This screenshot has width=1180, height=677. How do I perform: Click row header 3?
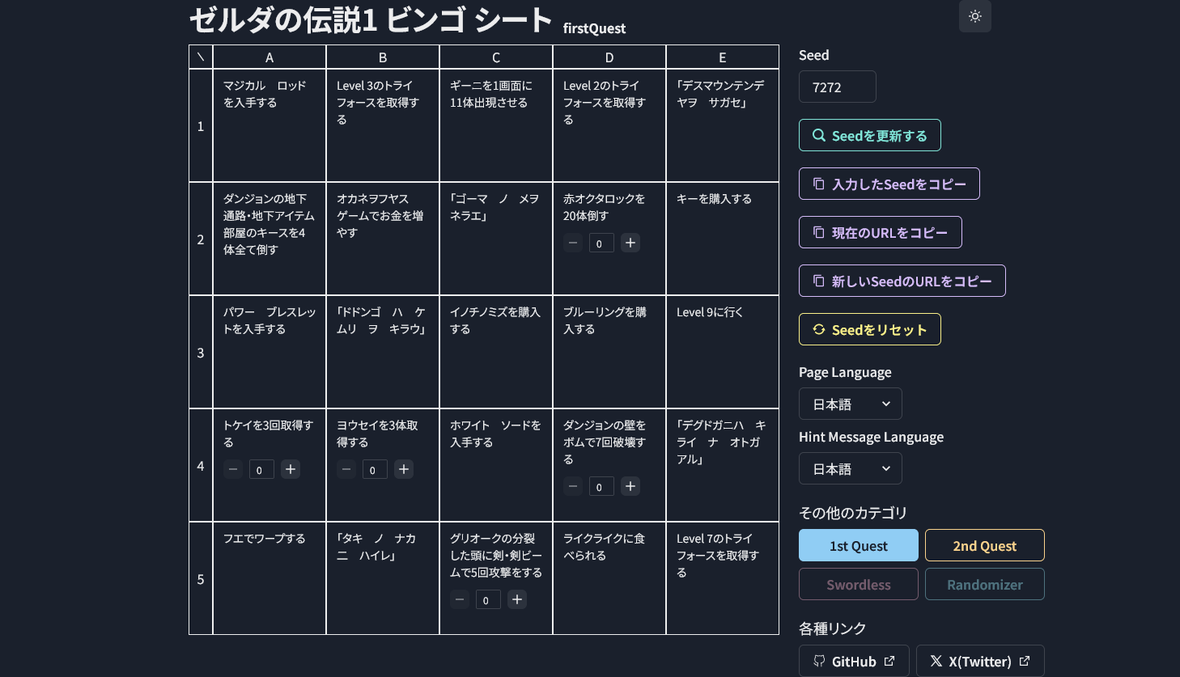[201, 352]
